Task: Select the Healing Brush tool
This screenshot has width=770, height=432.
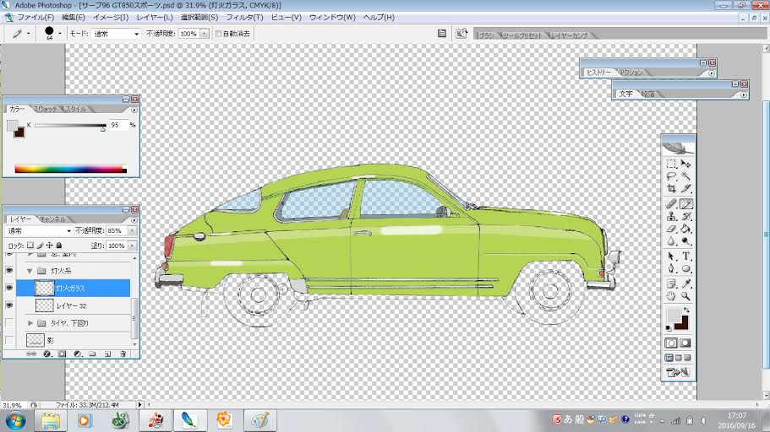Action: (x=671, y=204)
